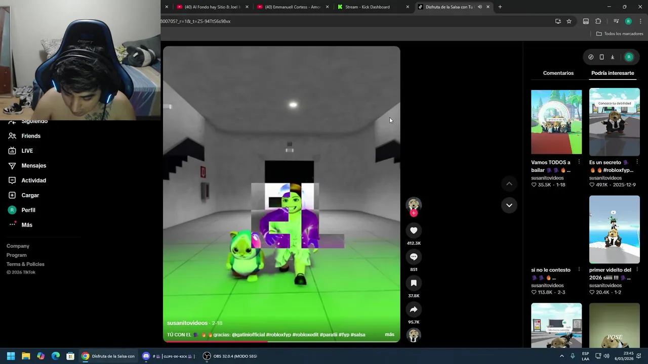Open Todos los marcadores bookmarks folder

620,34
